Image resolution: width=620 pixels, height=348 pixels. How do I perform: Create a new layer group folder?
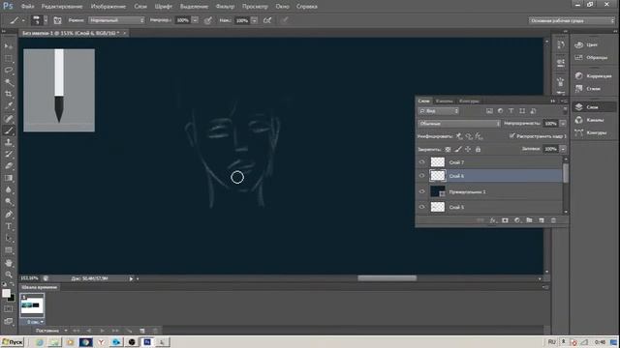click(x=529, y=220)
